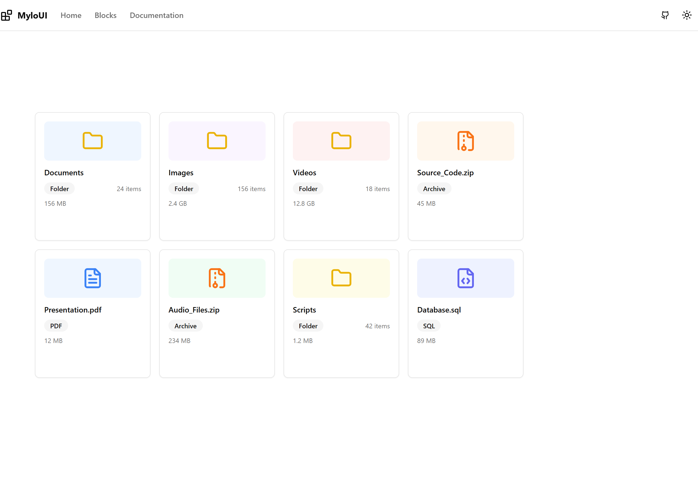
Task: Click the Database.sql code file icon
Action: click(466, 278)
